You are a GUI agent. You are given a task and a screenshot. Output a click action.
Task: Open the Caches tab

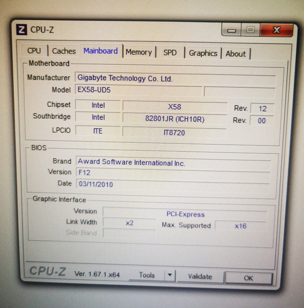click(x=64, y=51)
